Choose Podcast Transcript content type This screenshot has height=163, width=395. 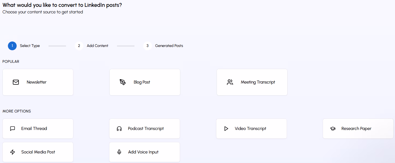point(144,128)
